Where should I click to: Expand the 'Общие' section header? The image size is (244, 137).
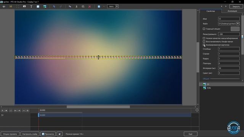coord(206,79)
